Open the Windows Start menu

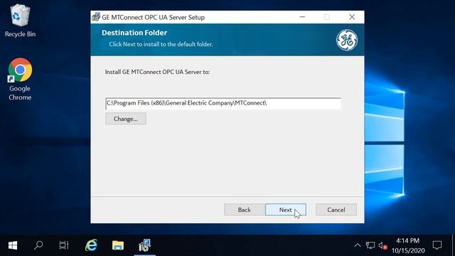(x=13, y=245)
